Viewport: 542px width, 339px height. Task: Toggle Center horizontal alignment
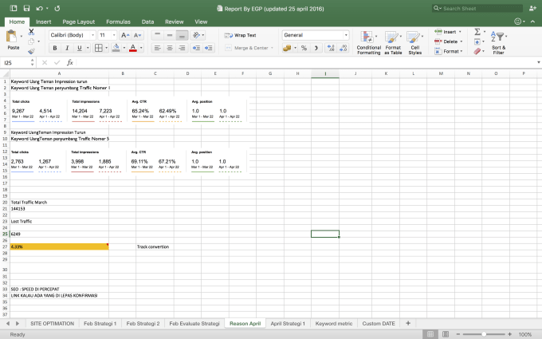coord(170,48)
